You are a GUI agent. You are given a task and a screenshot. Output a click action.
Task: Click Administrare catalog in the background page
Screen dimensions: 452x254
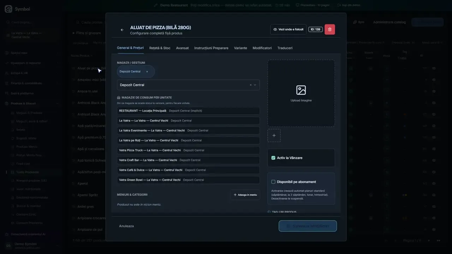click(389, 22)
